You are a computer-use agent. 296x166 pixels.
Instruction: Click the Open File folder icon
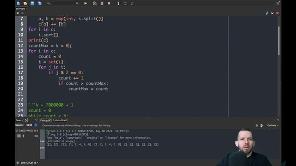click(25, 3)
